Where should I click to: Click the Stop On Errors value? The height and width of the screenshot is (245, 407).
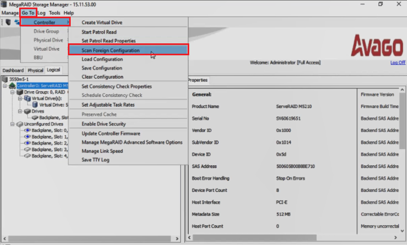click(x=290, y=178)
